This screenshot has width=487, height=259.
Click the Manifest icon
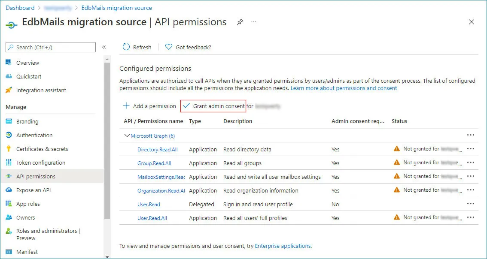(9, 252)
